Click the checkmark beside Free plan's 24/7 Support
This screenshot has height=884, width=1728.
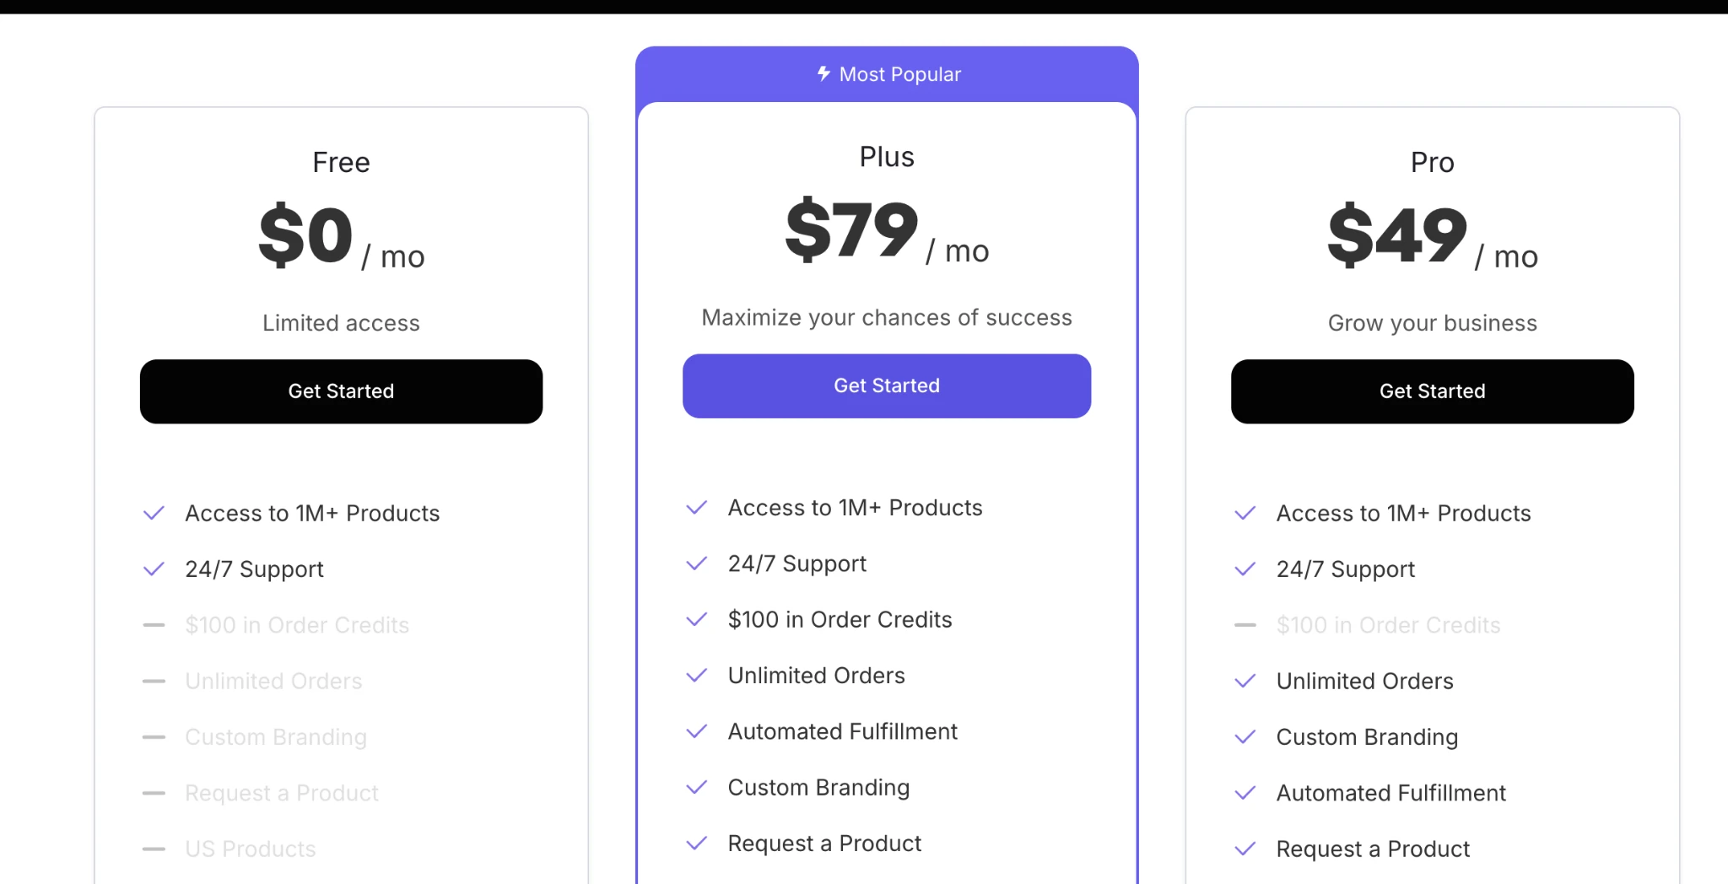(x=154, y=569)
